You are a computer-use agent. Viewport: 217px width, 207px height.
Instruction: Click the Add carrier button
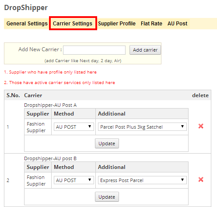coord(145,50)
